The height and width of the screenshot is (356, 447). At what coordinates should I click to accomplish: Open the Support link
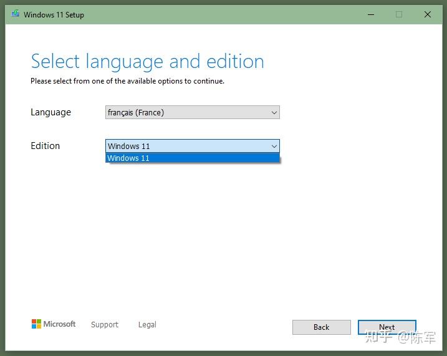pos(105,324)
